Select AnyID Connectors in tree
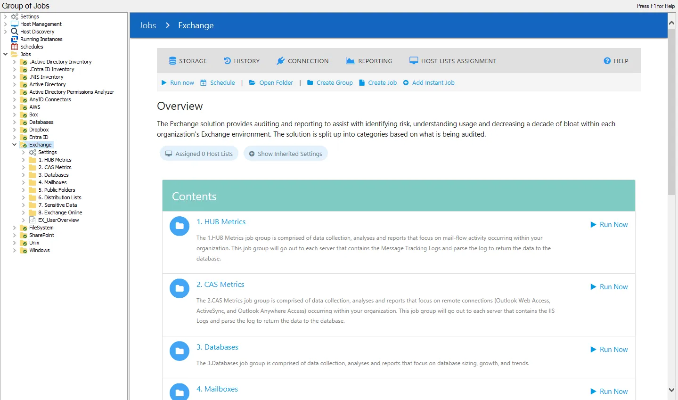The height and width of the screenshot is (400, 678). pyautogui.click(x=50, y=99)
